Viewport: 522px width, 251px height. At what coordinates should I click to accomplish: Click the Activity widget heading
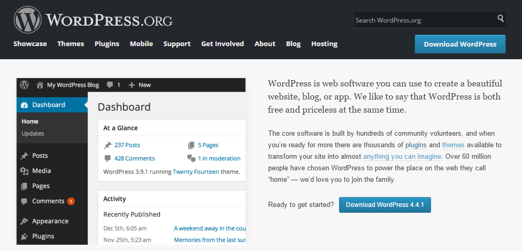pos(115,199)
